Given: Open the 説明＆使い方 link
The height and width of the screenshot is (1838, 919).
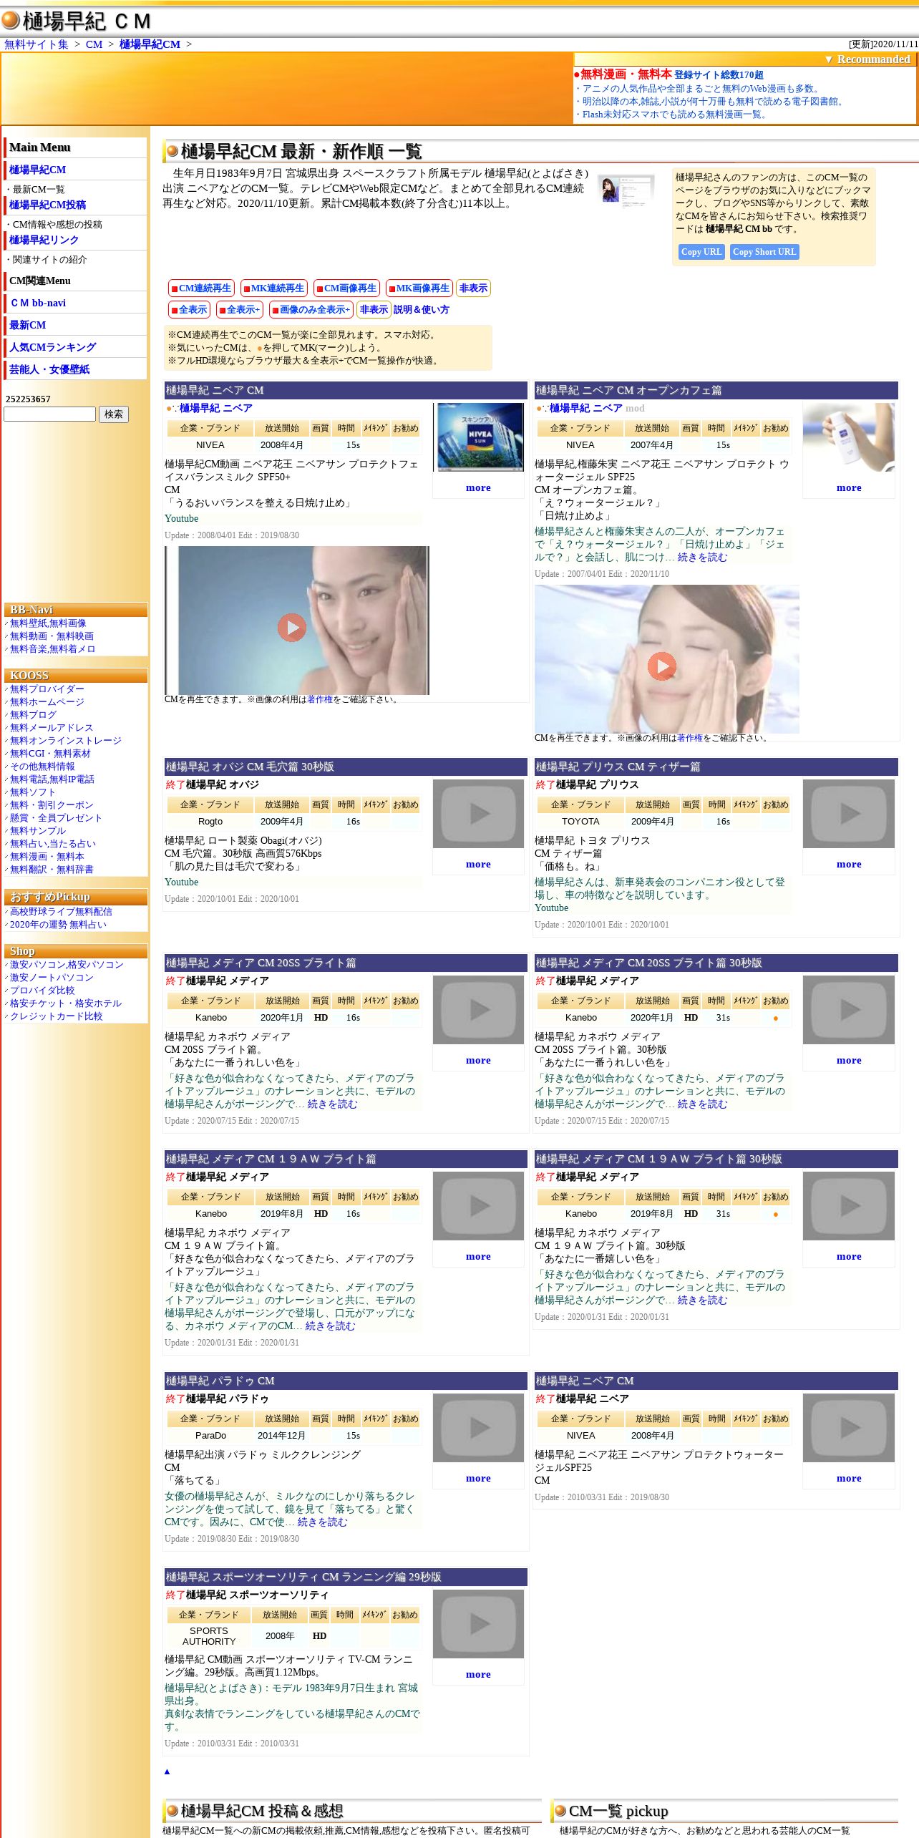Looking at the screenshot, I should click(422, 309).
